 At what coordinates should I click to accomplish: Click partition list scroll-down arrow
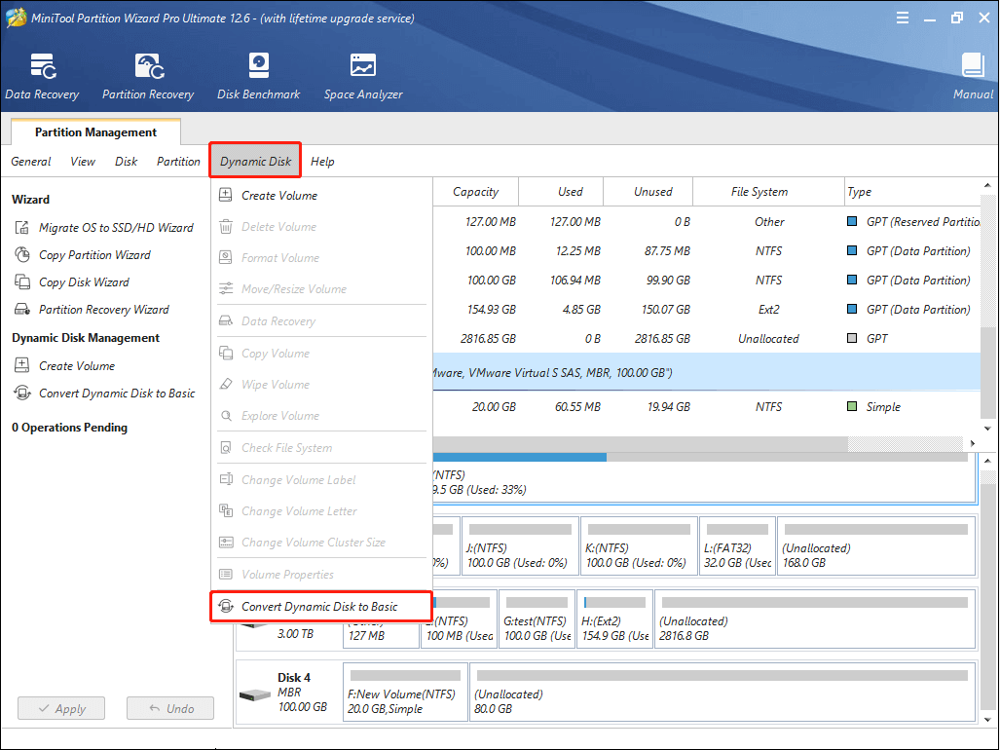pyautogui.click(x=988, y=429)
